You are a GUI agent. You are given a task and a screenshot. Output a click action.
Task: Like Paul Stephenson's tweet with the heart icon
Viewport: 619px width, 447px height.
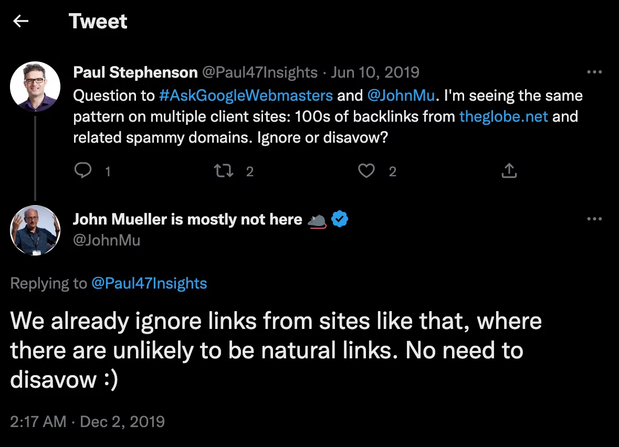[366, 171]
